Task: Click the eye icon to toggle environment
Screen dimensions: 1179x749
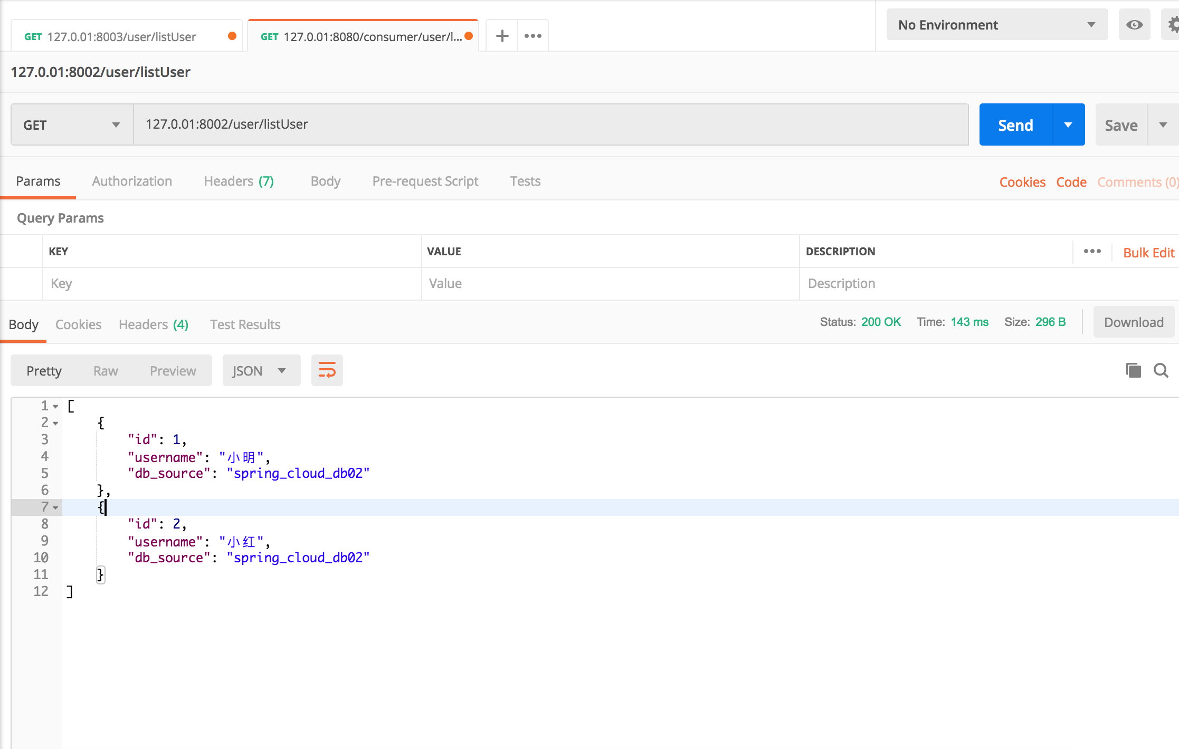Action: pos(1134,24)
